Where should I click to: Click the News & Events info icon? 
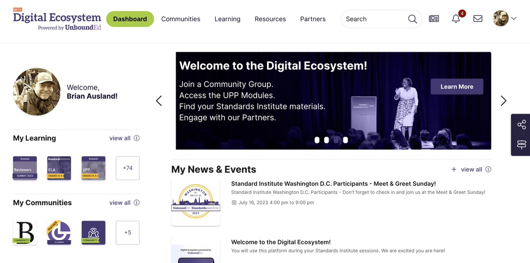pyautogui.click(x=488, y=169)
